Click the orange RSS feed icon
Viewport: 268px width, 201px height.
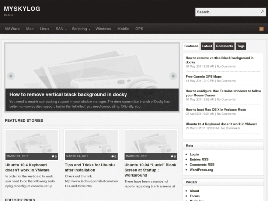coord(261,29)
